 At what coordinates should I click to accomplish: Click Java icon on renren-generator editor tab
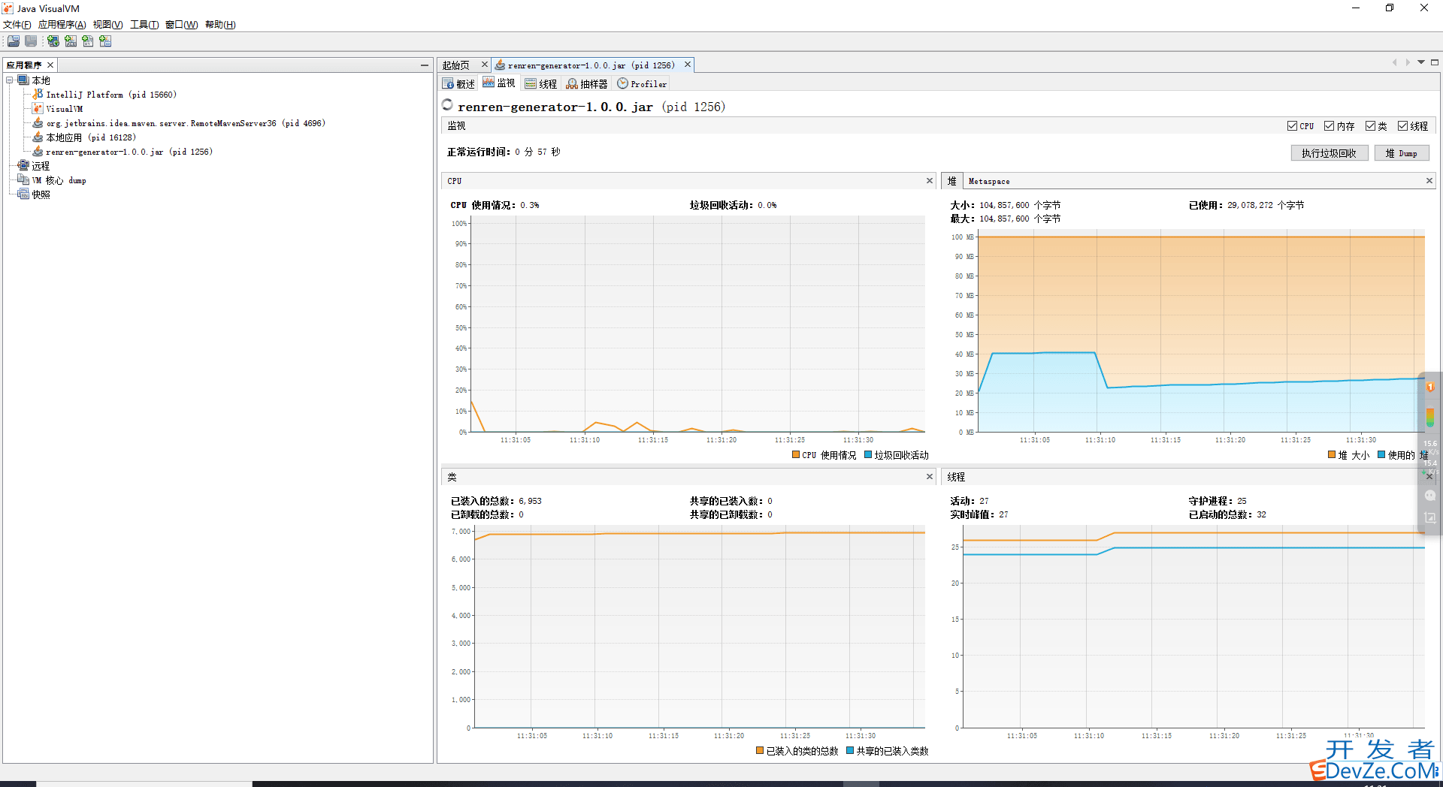tap(501, 65)
